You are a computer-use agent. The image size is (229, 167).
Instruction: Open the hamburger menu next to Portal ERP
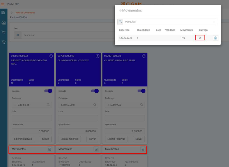tap(3, 4)
